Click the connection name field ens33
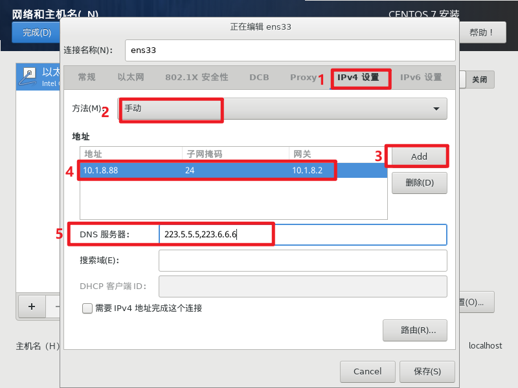Image resolution: width=518 pixels, height=388 pixels. tap(290, 50)
